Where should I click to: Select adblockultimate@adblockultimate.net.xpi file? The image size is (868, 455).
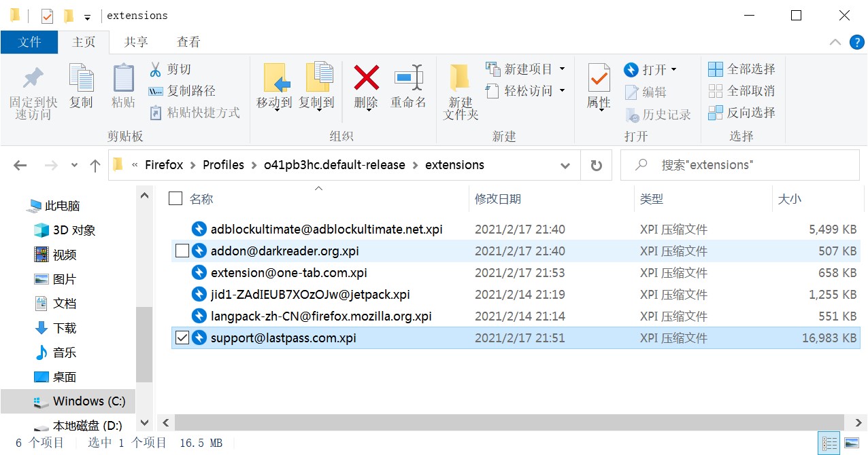click(x=327, y=230)
